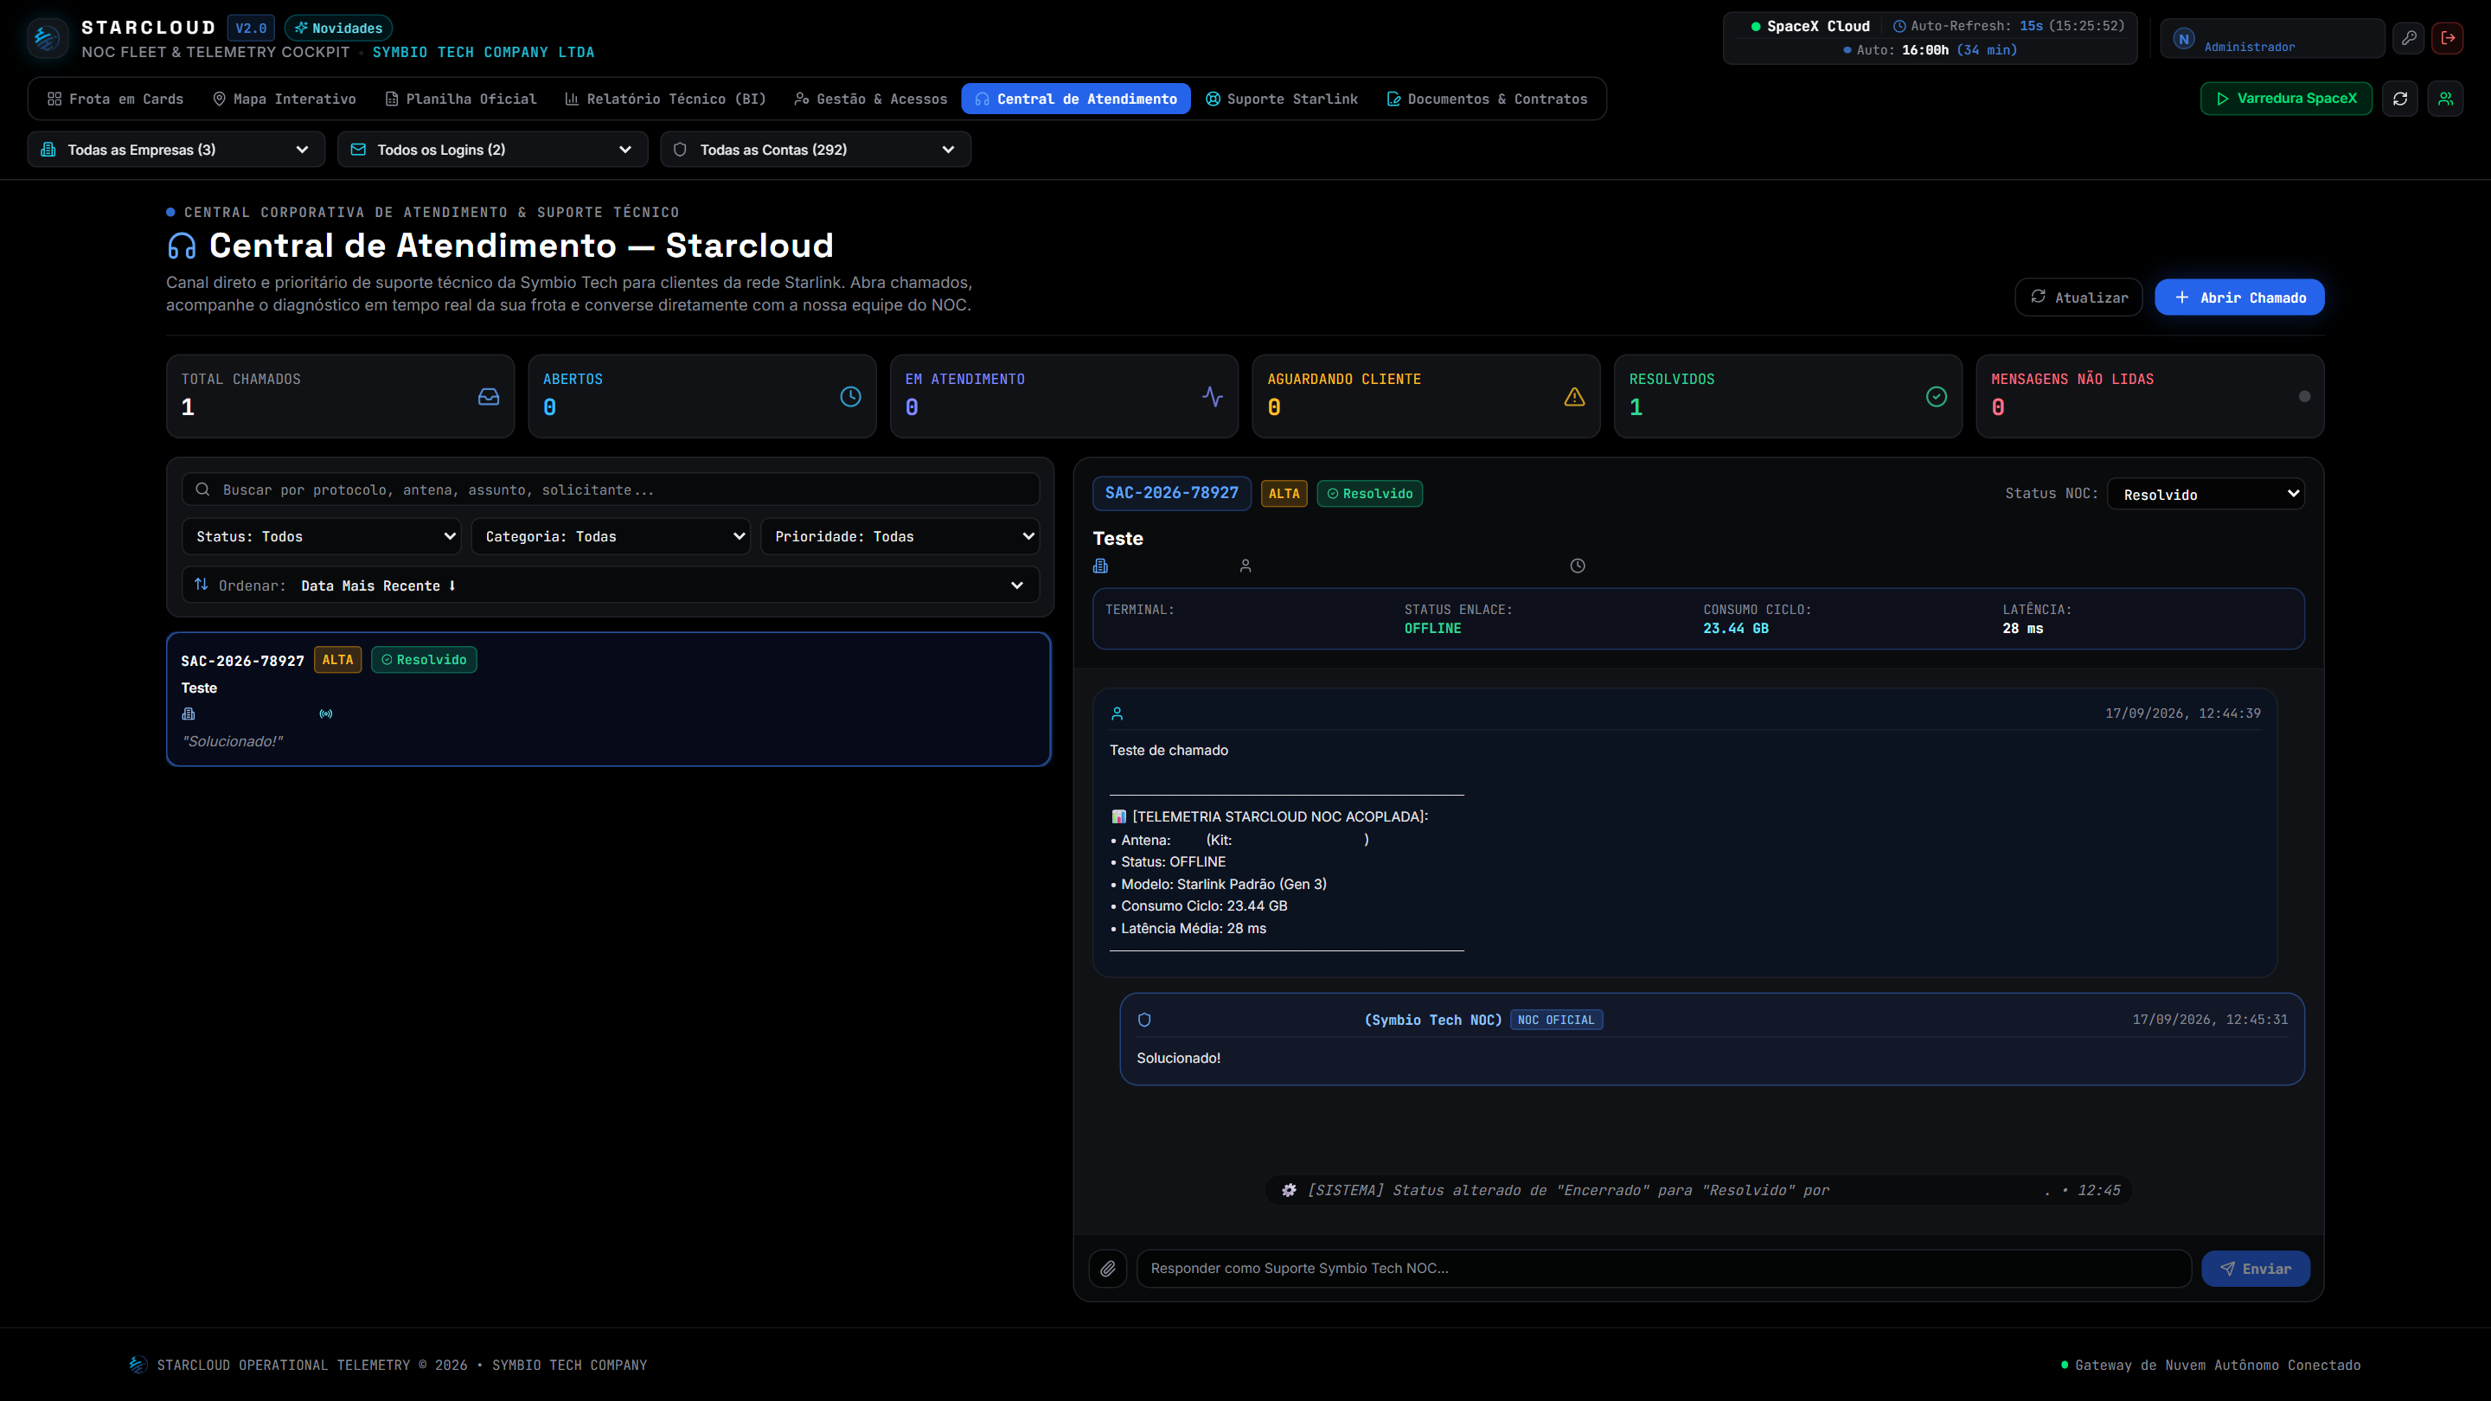The height and width of the screenshot is (1401, 2491).
Task: Open Documentos & Contratos tab
Action: coord(1488,99)
